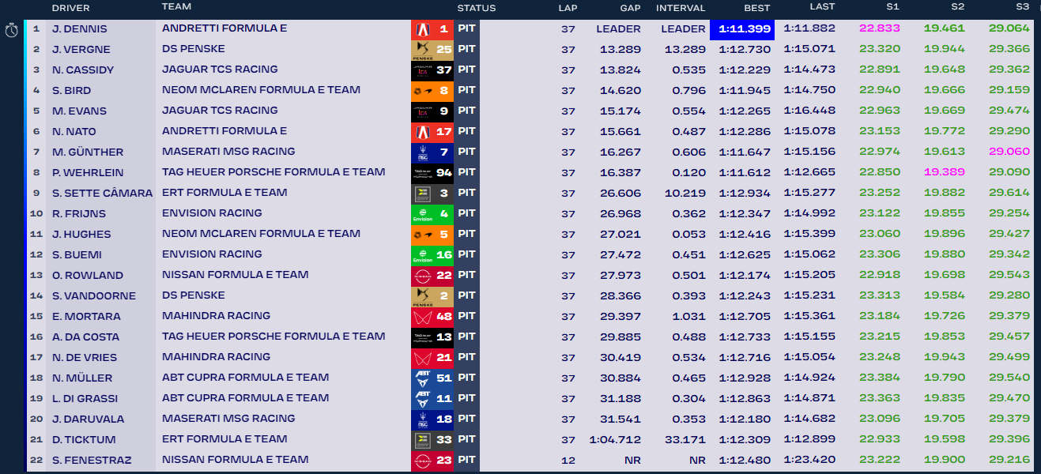Click Andretti car number 1 badge
The width and height of the screenshot is (1041, 474).
tap(432, 29)
